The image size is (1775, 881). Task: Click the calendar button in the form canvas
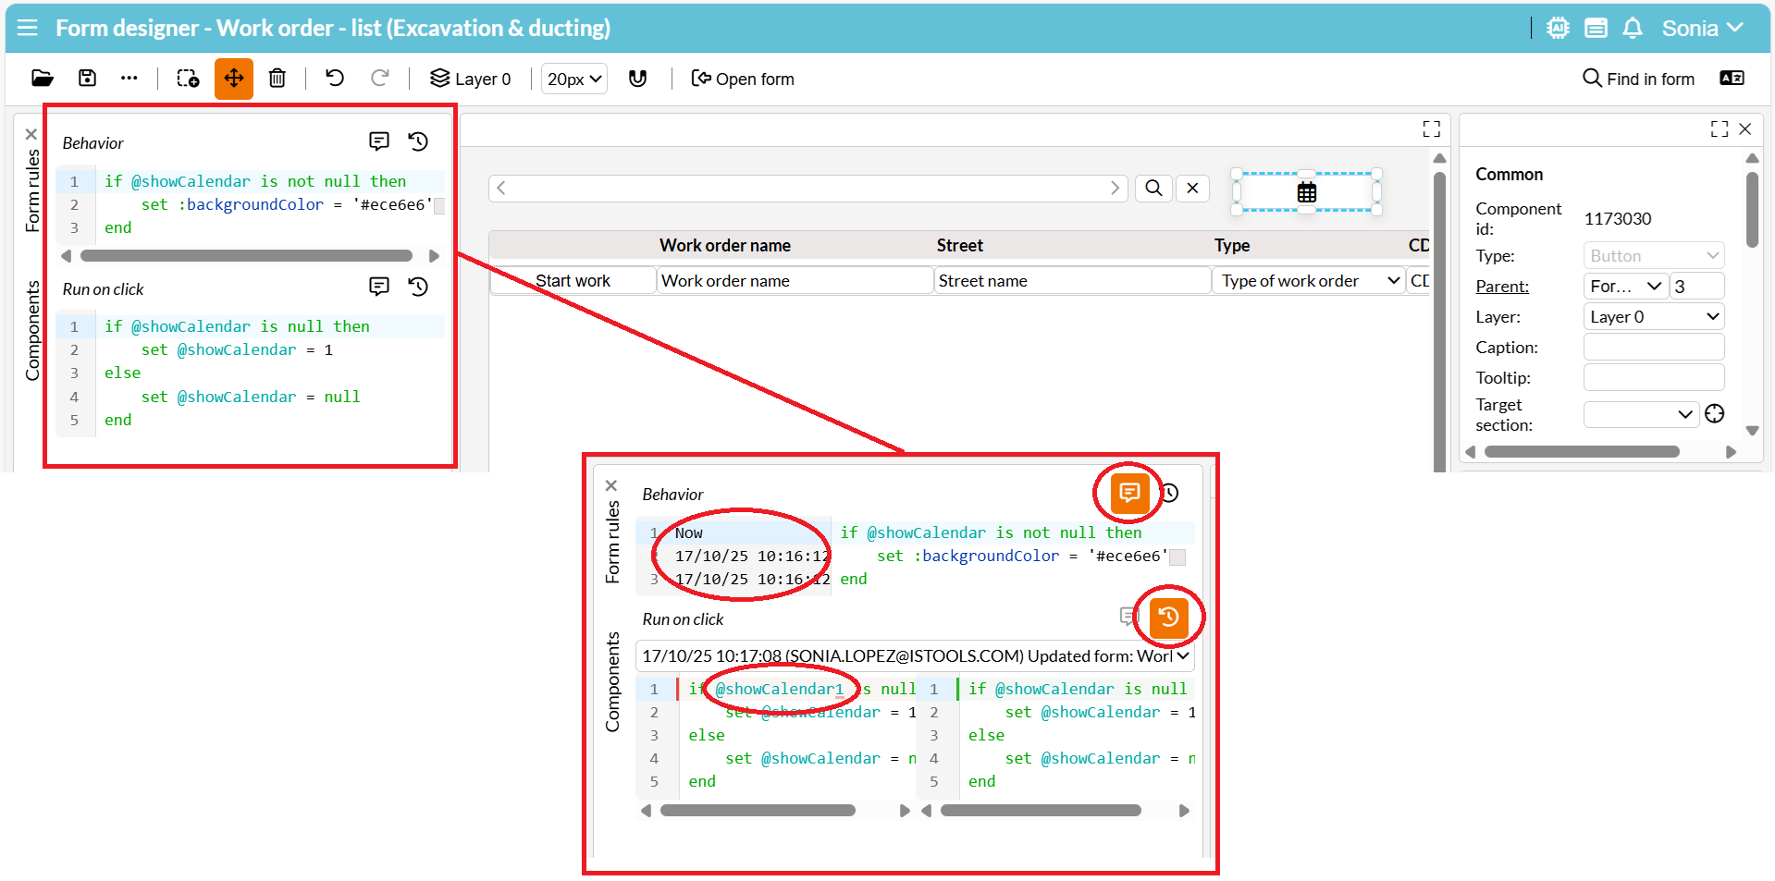(1306, 192)
